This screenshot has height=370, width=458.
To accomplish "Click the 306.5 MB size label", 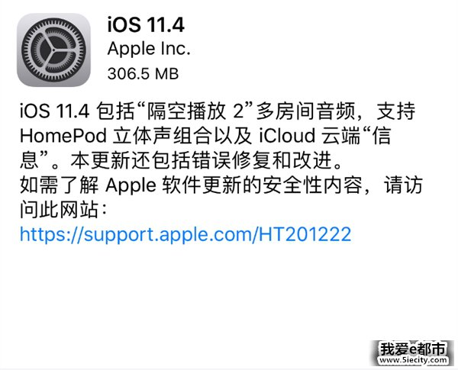I will tap(143, 73).
